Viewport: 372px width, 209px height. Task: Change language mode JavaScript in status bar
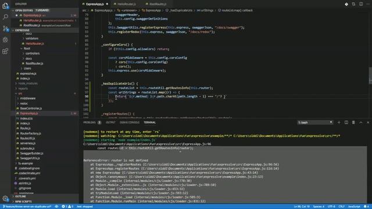(354, 207)
